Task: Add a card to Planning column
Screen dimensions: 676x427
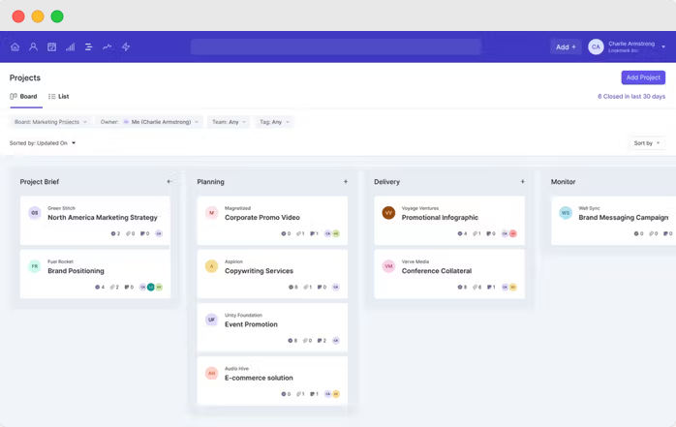Action: click(346, 182)
